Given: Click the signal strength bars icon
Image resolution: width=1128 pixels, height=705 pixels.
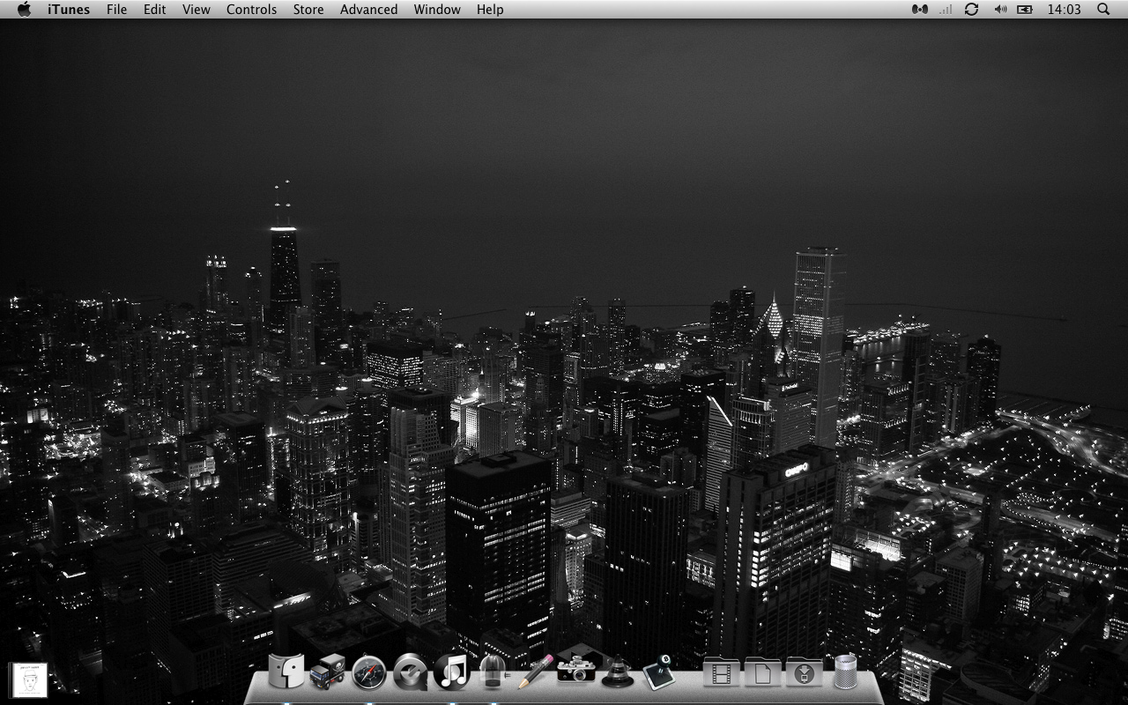Looking at the screenshot, I should (x=946, y=10).
